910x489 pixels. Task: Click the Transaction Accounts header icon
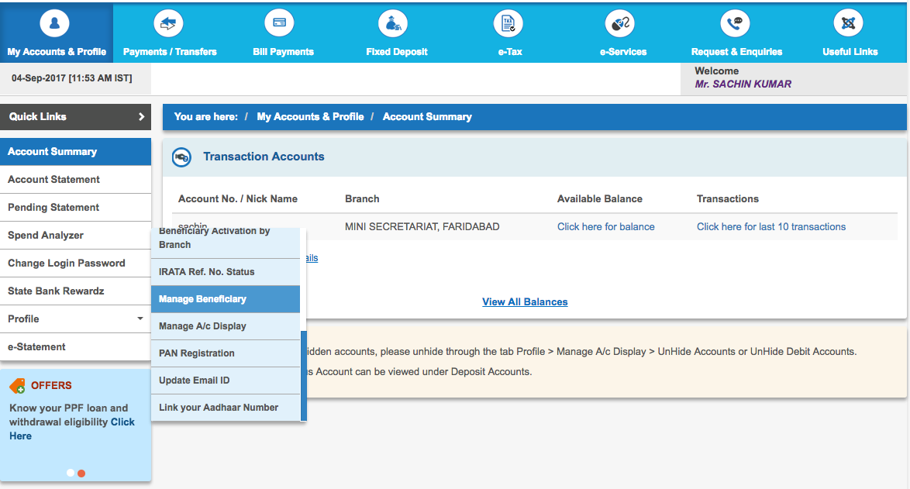[x=181, y=157]
